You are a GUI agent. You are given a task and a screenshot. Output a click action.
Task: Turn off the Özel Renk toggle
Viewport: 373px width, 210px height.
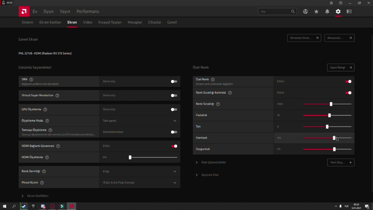click(348, 82)
